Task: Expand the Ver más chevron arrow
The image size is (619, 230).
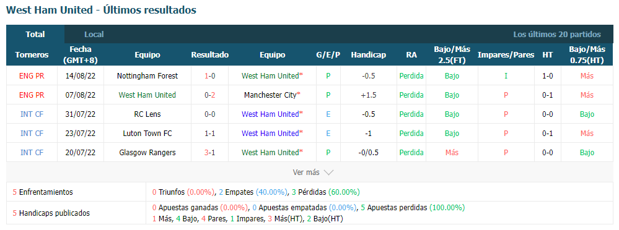Action: (328, 172)
